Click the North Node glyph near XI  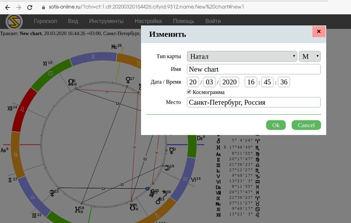click(x=71, y=82)
